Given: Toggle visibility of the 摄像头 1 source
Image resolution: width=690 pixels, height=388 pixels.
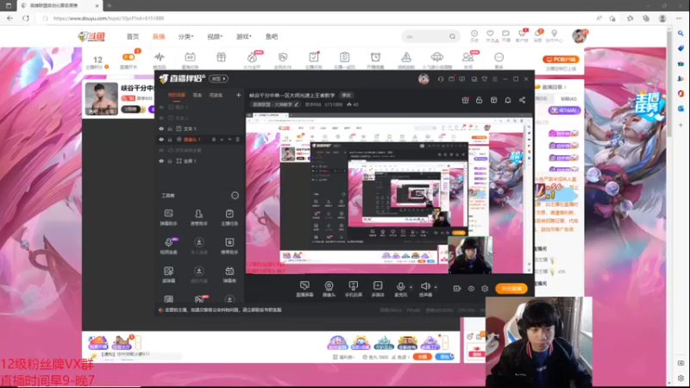Looking at the screenshot, I should [x=161, y=140].
